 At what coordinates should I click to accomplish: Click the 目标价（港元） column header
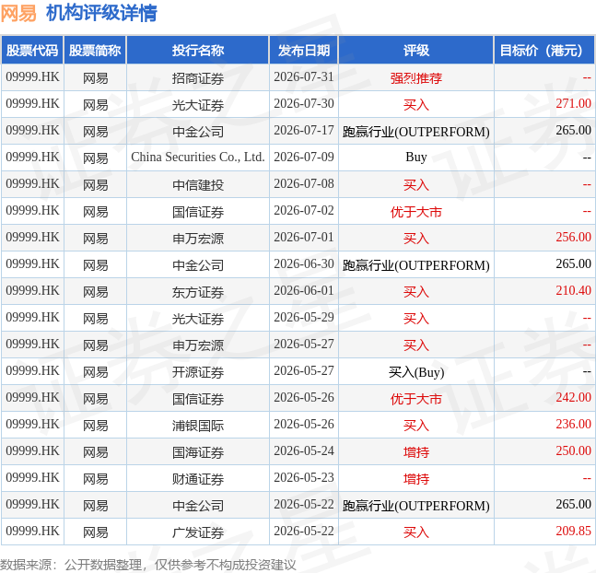point(544,50)
